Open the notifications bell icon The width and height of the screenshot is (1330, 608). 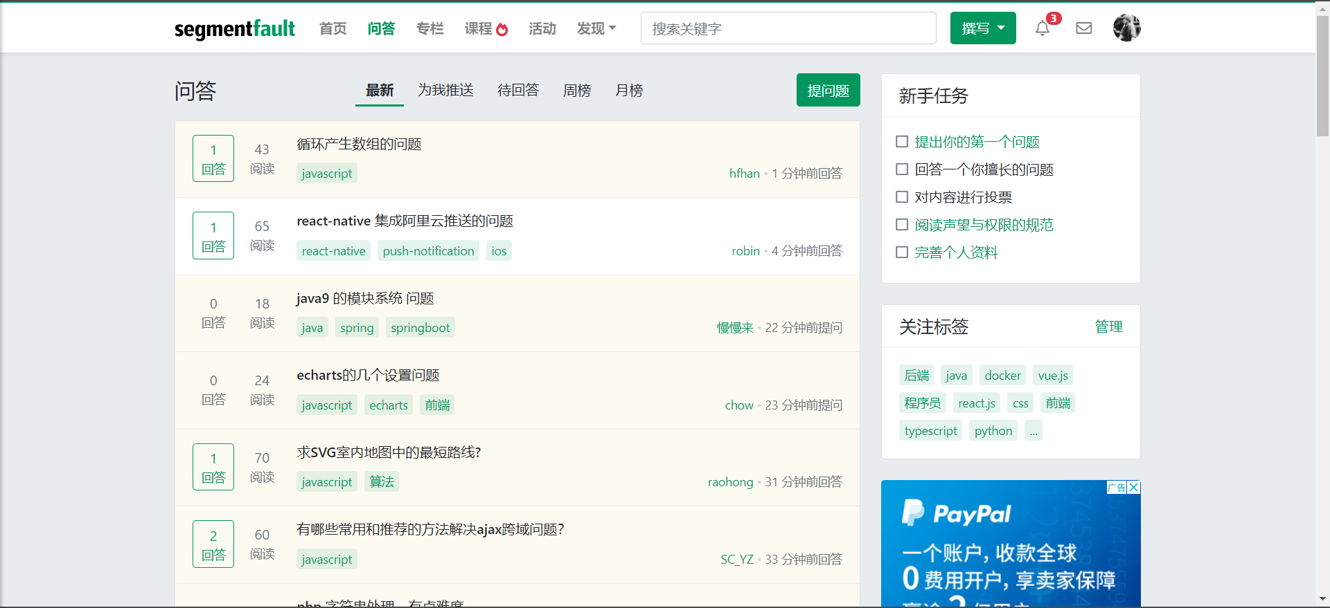[1042, 28]
